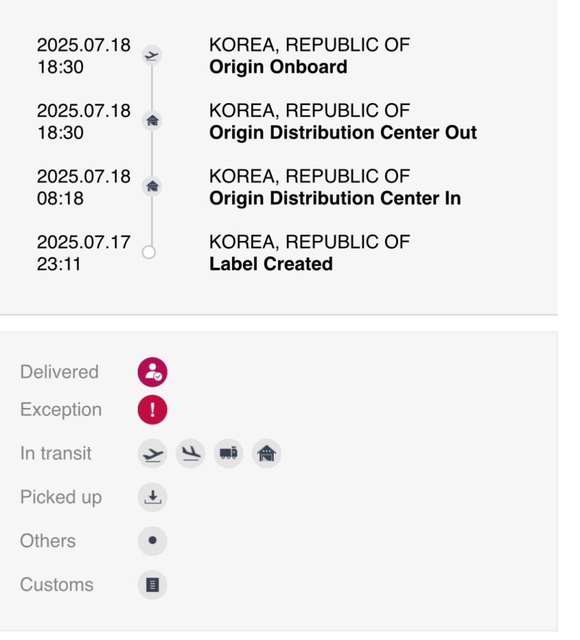Click the Distribution Center Out warehouse icon
Screen dimensions: 580x640
(152, 121)
